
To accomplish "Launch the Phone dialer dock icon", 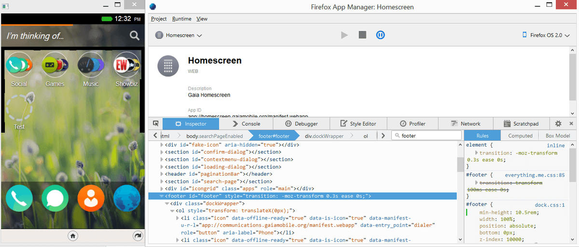I will [19, 198].
